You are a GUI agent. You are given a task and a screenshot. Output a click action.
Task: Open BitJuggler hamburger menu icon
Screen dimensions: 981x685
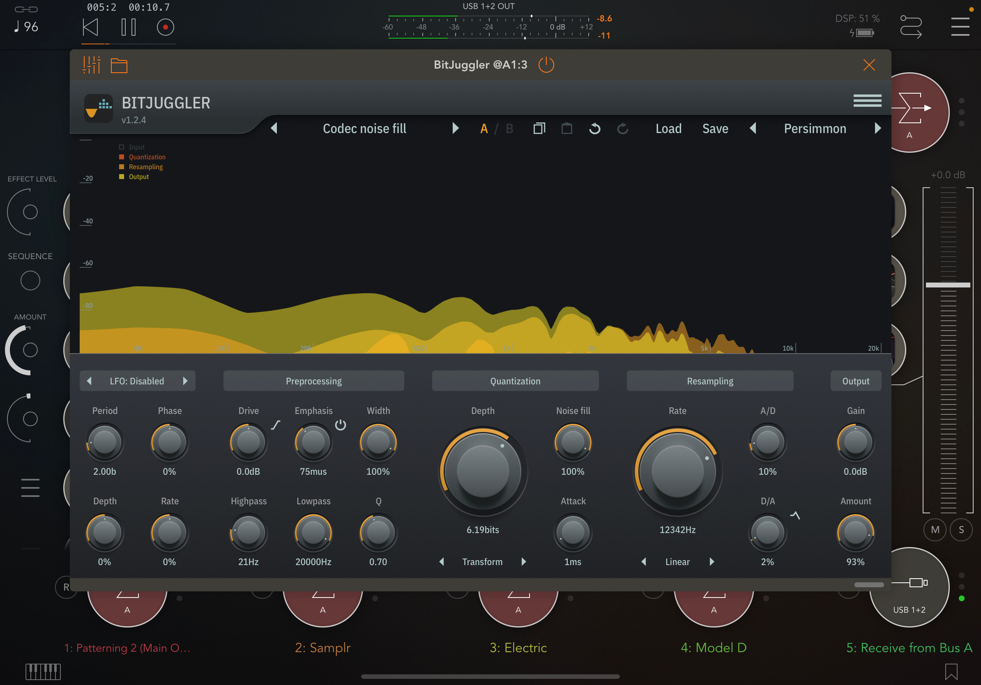[x=867, y=101]
